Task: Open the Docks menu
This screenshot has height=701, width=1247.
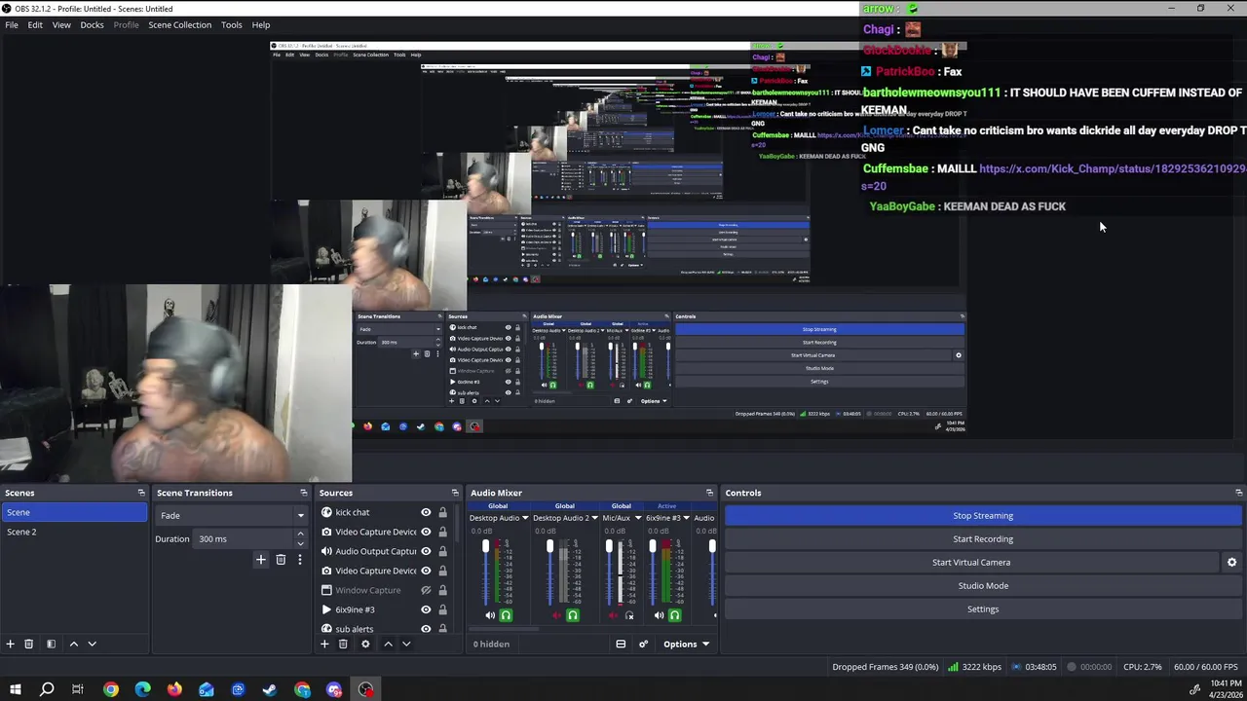Action: point(92,24)
